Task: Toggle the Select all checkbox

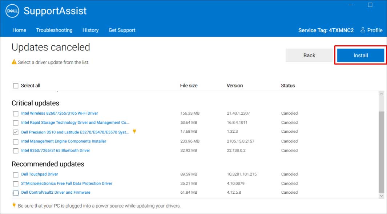Action: [x=16, y=86]
